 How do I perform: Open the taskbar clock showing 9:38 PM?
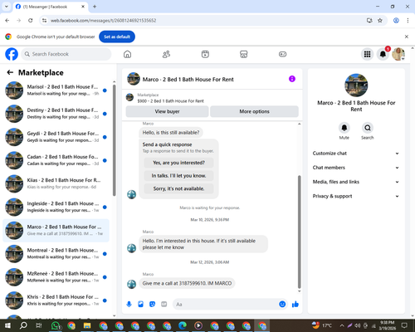(387, 325)
